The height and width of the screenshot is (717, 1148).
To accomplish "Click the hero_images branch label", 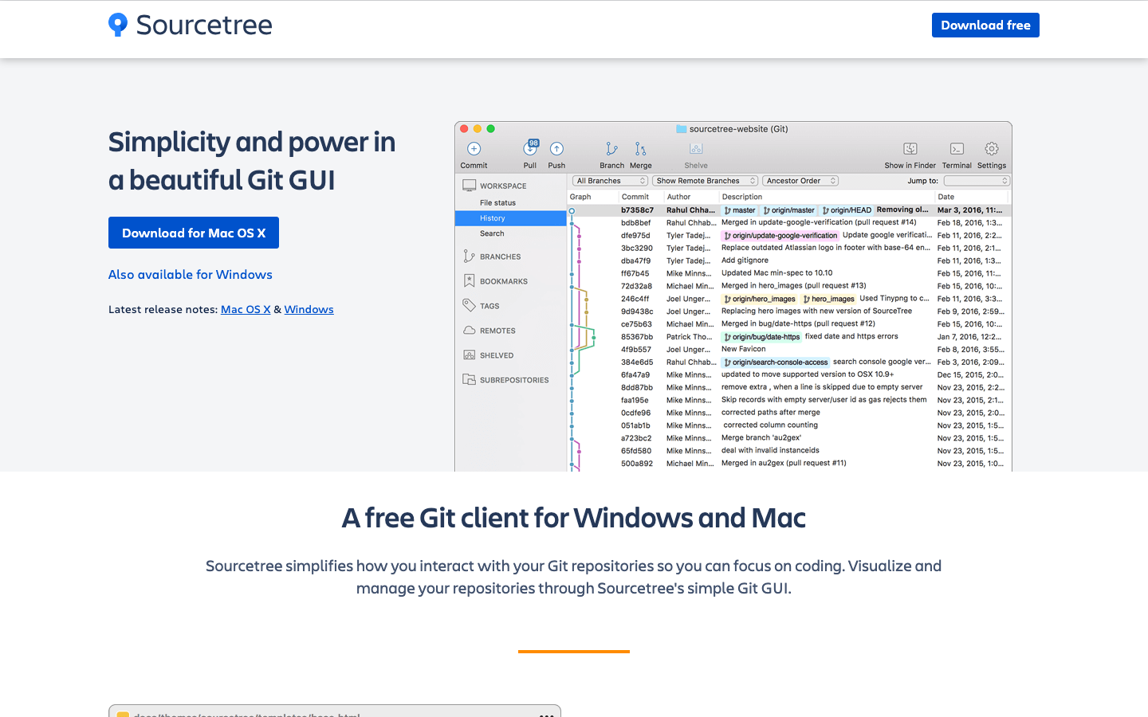I will (x=828, y=300).
